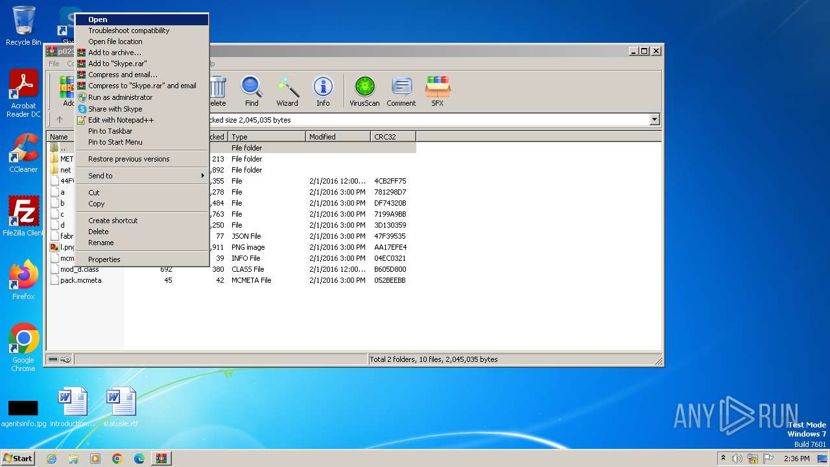Select mod_d.class file row
This screenshot has width=830, height=467.
[231, 269]
